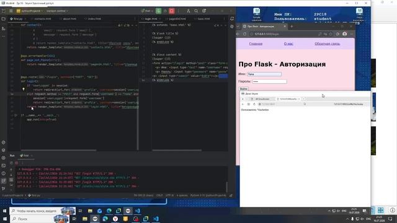Click the horizontal scrollbar of login.html editor
This screenshot has width=397, height=223.
(177, 150)
